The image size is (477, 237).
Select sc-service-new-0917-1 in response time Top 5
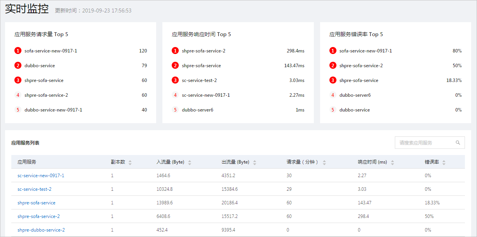[206, 95]
